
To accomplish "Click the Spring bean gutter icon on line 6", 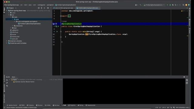I will pyautogui.click(x=56, y=24).
